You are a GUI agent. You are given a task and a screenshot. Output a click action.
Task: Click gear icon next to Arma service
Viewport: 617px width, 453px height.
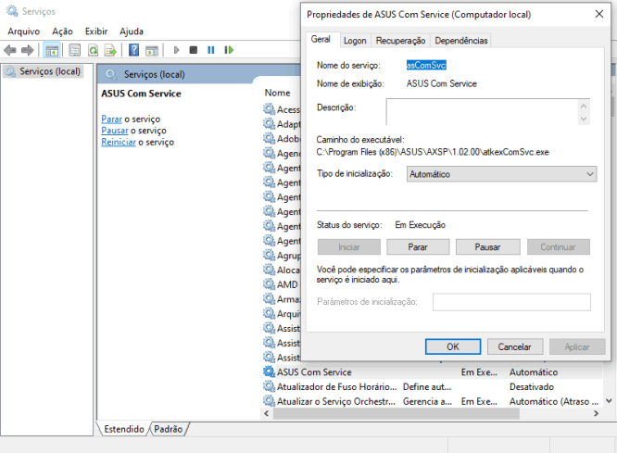click(x=270, y=298)
